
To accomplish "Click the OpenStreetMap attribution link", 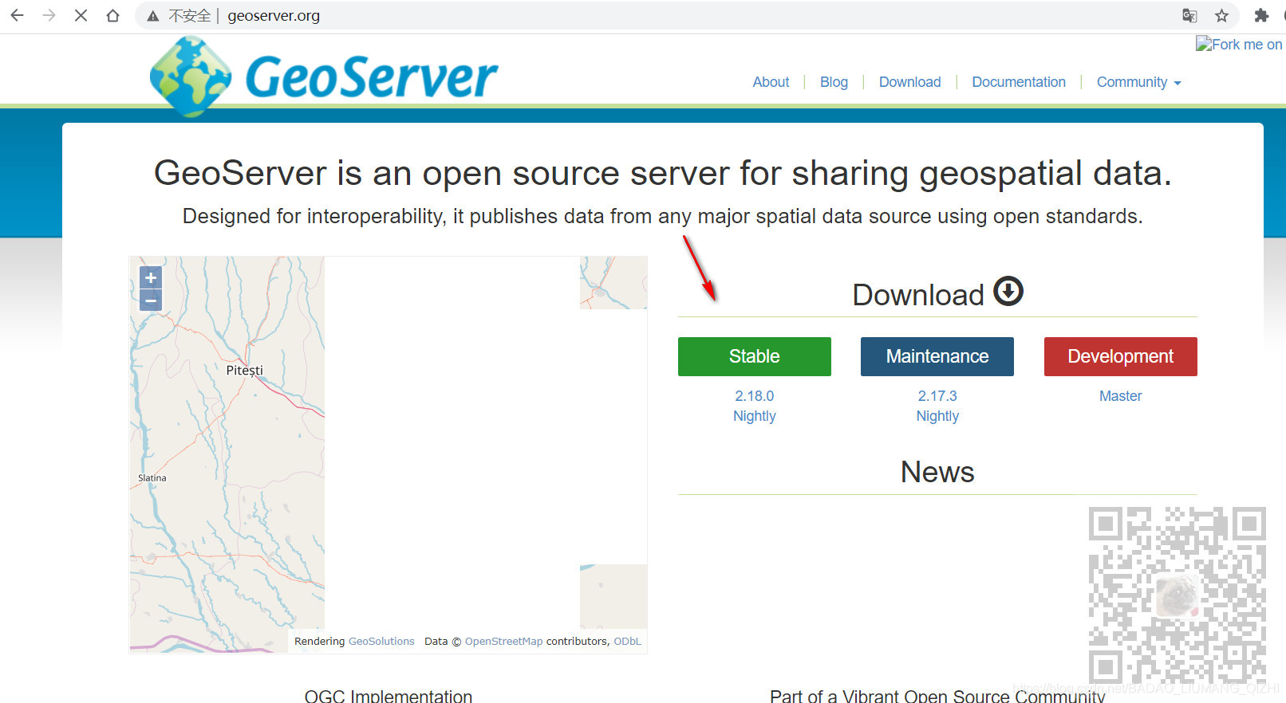I will (x=503, y=642).
